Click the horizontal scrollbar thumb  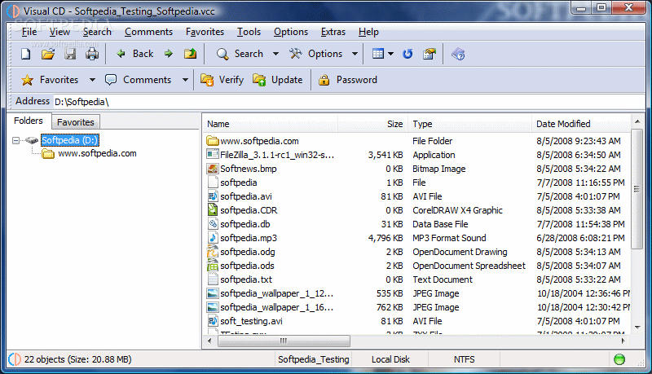coord(284,341)
